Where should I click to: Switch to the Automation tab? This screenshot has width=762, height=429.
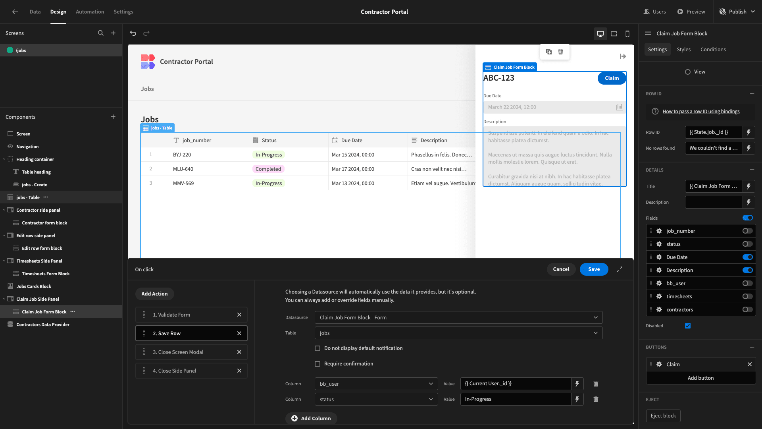tap(90, 12)
